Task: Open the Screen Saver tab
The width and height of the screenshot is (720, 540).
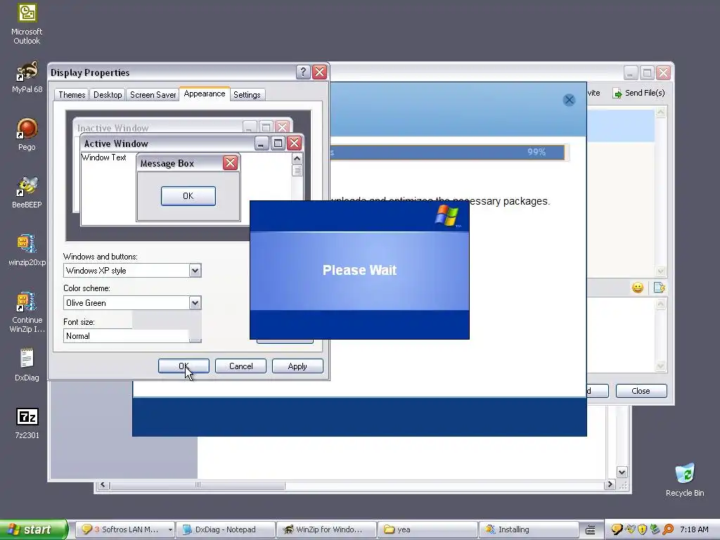Action: 153,95
